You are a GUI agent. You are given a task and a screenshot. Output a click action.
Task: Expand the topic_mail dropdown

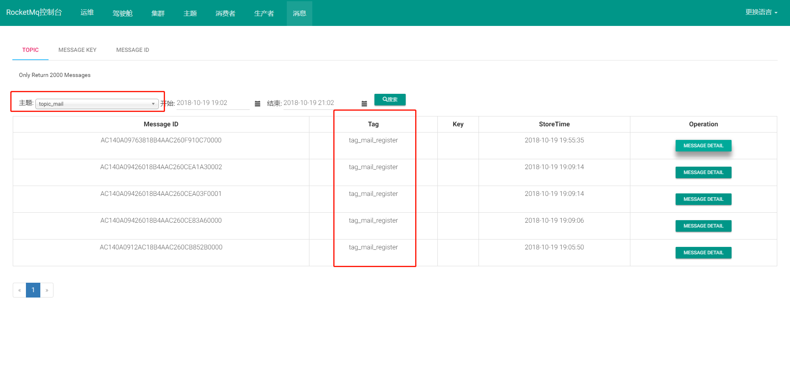97,104
